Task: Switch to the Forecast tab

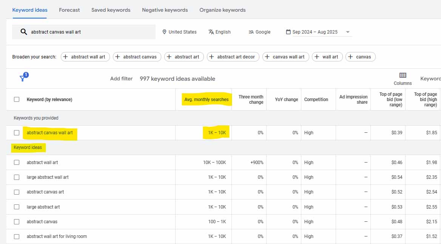Action: tap(69, 10)
